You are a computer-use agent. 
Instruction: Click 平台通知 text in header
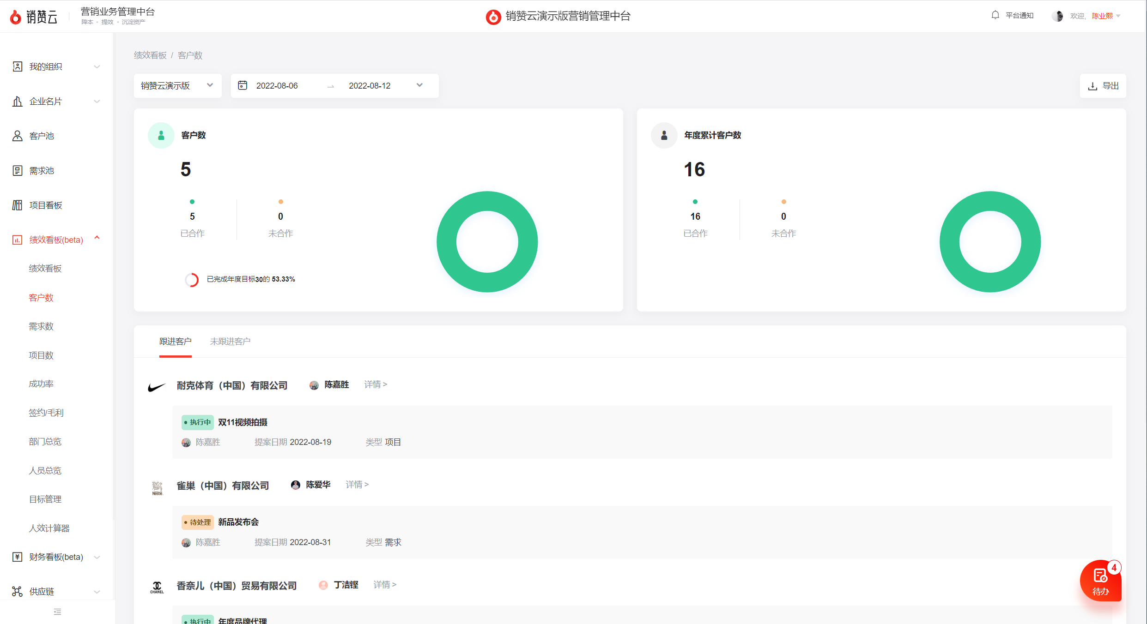point(1020,15)
